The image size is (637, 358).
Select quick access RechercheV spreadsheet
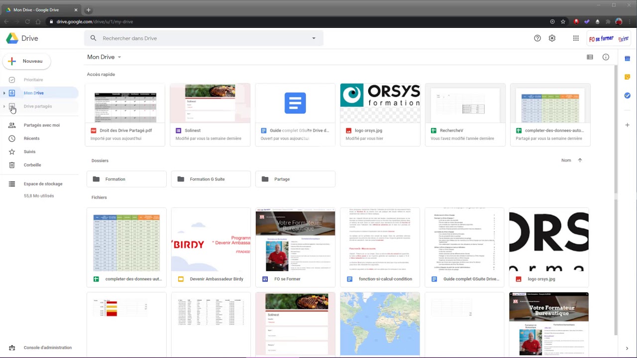(x=465, y=115)
